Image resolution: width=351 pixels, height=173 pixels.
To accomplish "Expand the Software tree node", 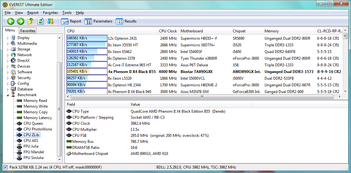I will click(8, 72).
